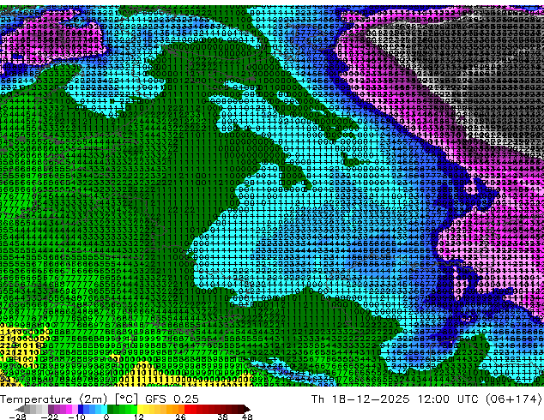Click the yellow section of the temperature scale
Image resolution: width=544 pixels, height=420 pixels.
(146, 409)
